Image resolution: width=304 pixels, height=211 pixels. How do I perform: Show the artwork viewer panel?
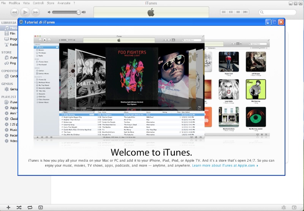pyautogui.click(x=41, y=207)
